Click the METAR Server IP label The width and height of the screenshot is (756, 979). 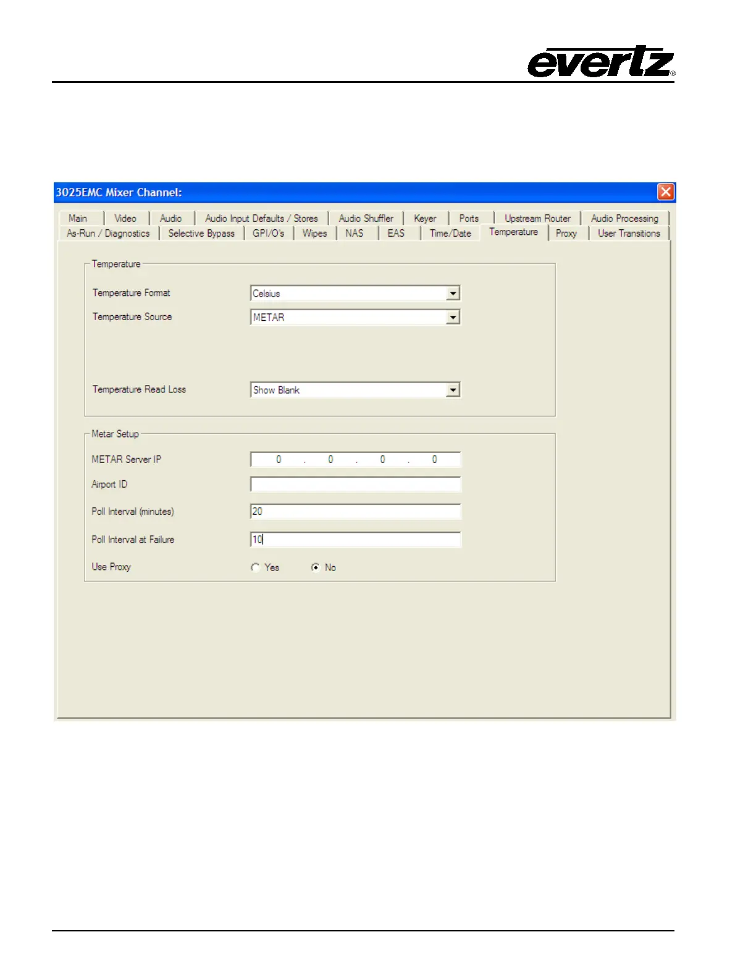click(x=126, y=459)
